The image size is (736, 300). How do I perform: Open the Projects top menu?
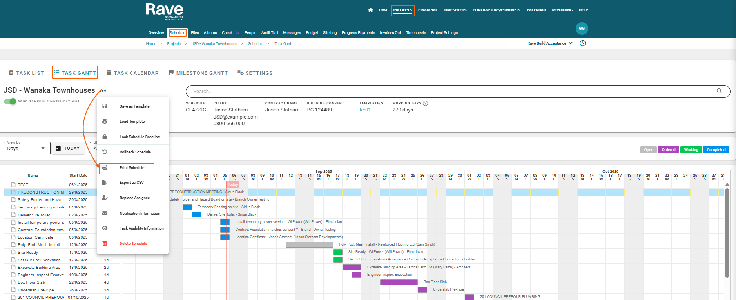pyautogui.click(x=402, y=10)
